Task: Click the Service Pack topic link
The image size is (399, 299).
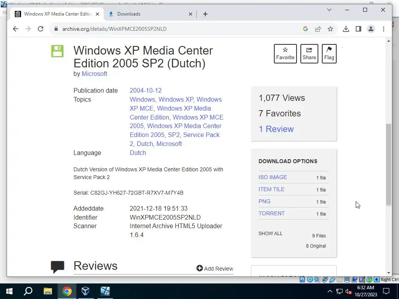Action: click(x=201, y=135)
